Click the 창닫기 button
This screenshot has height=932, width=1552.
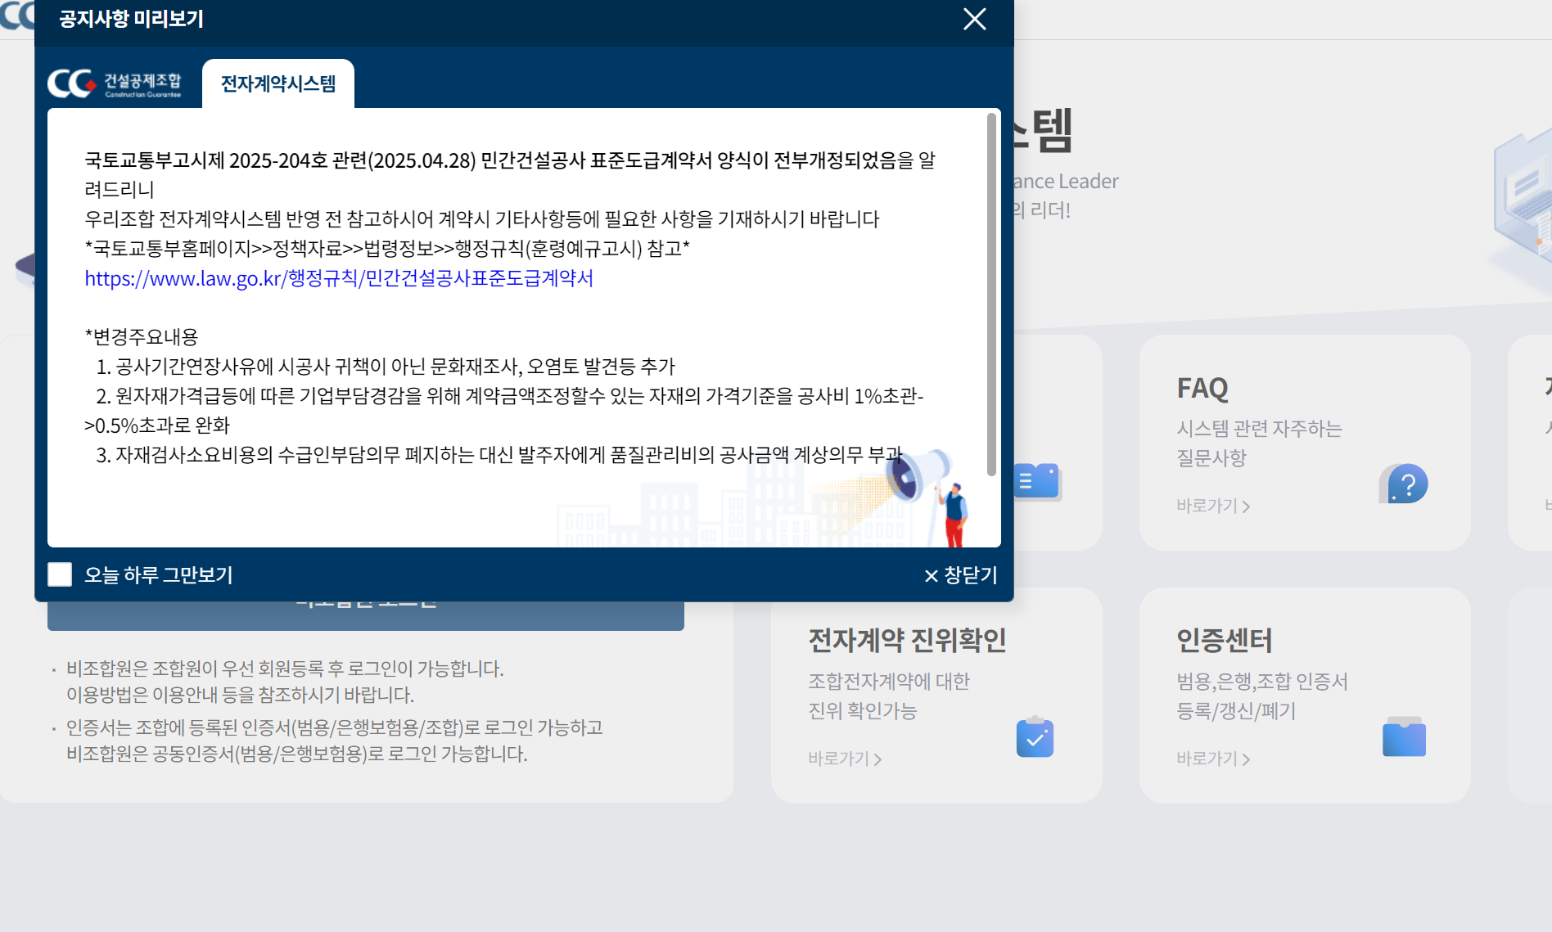[x=961, y=575]
